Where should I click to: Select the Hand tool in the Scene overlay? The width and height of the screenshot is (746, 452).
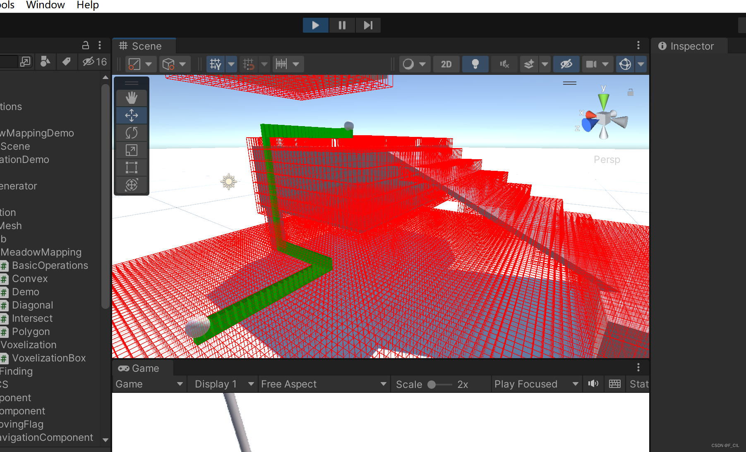coord(132,98)
